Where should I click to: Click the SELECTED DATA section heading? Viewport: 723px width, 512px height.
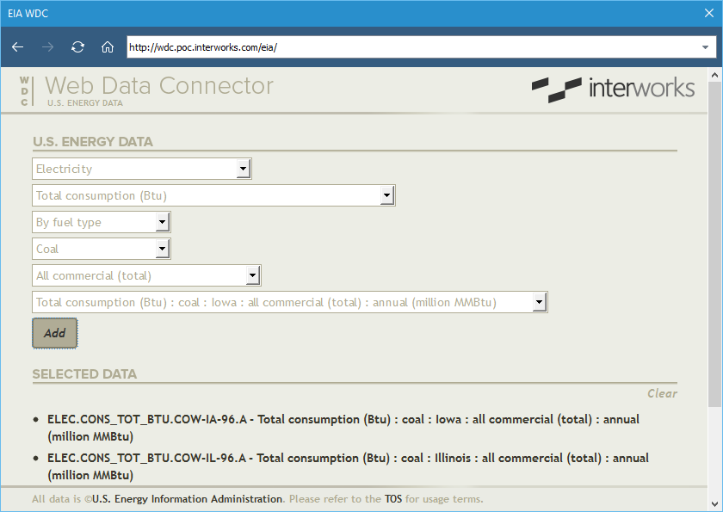point(84,374)
